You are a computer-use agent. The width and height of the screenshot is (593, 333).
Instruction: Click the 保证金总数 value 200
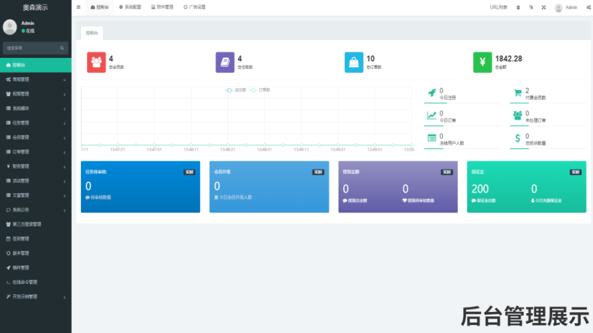point(480,189)
